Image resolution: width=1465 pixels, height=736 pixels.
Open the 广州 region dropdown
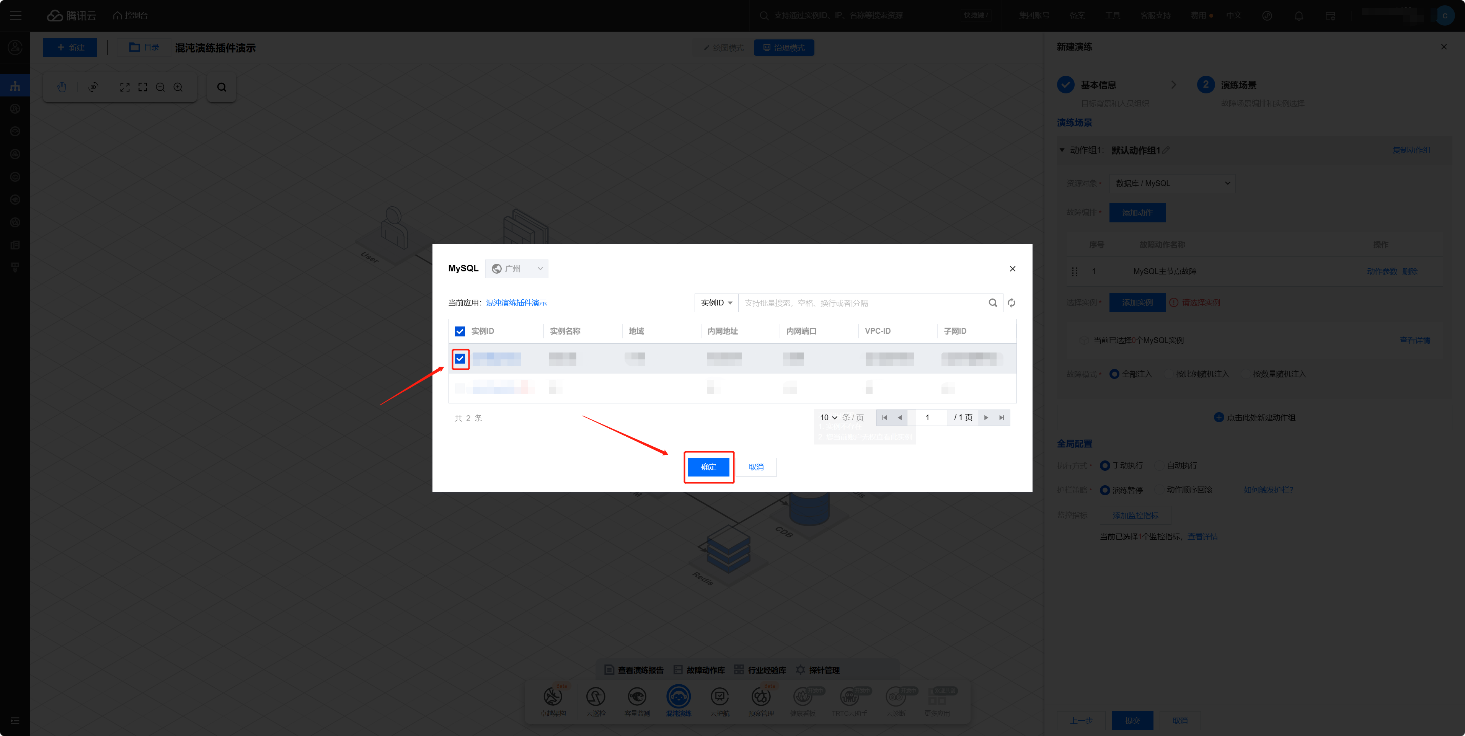click(x=516, y=268)
